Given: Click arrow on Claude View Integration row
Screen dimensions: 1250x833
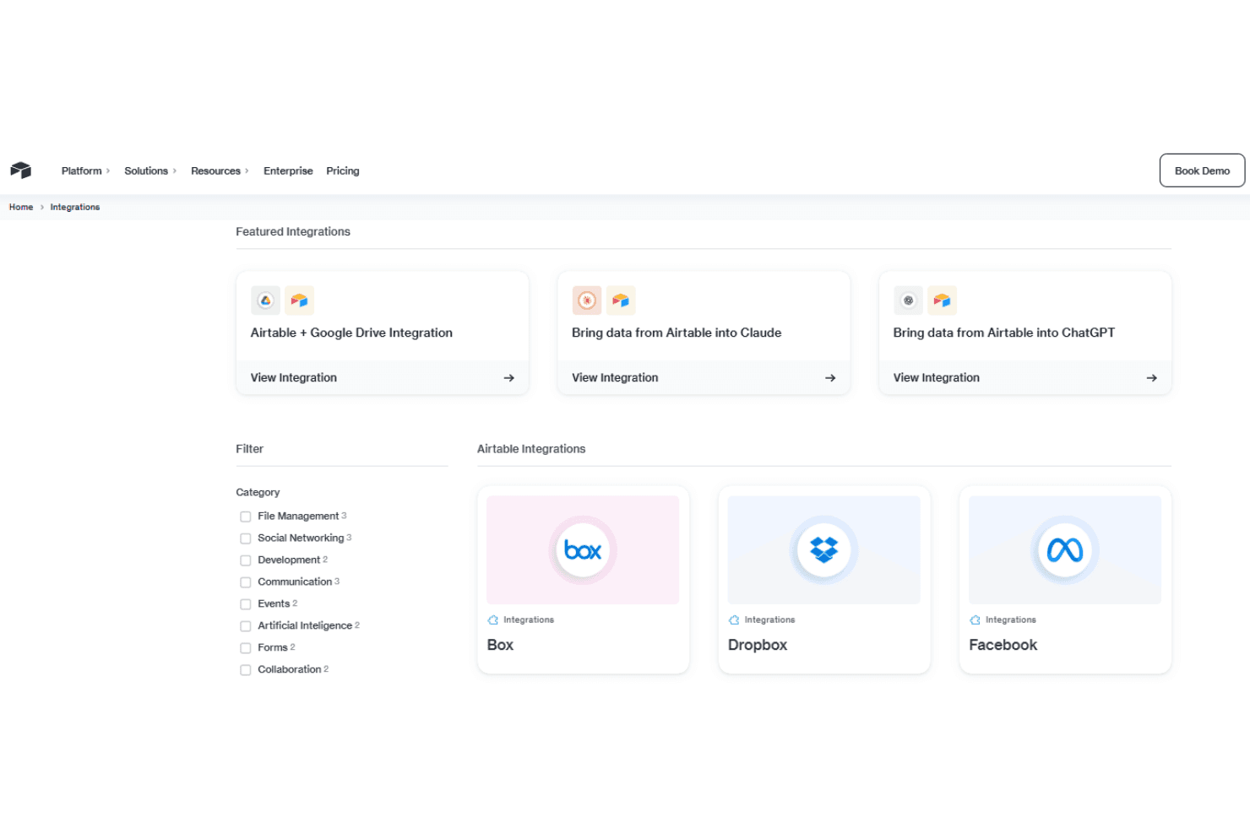Looking at the screenshot, I should [x=830, y=378].
